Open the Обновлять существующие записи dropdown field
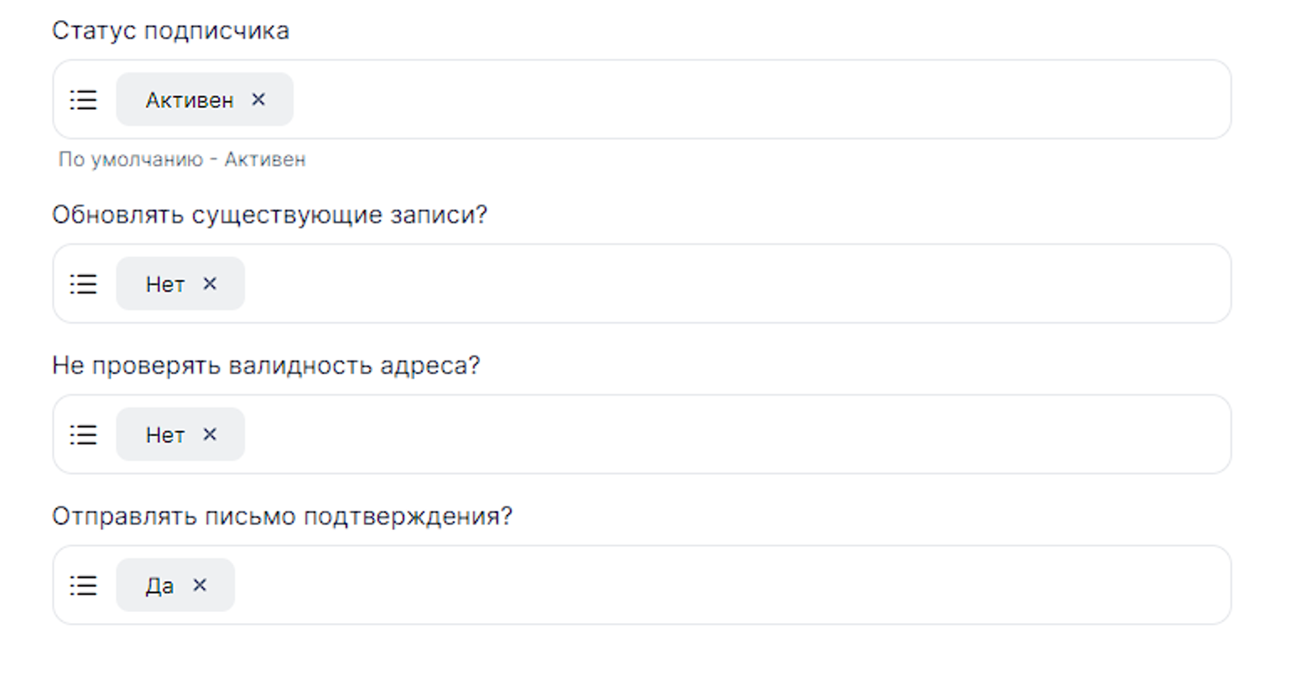 (x=755, y=284)
